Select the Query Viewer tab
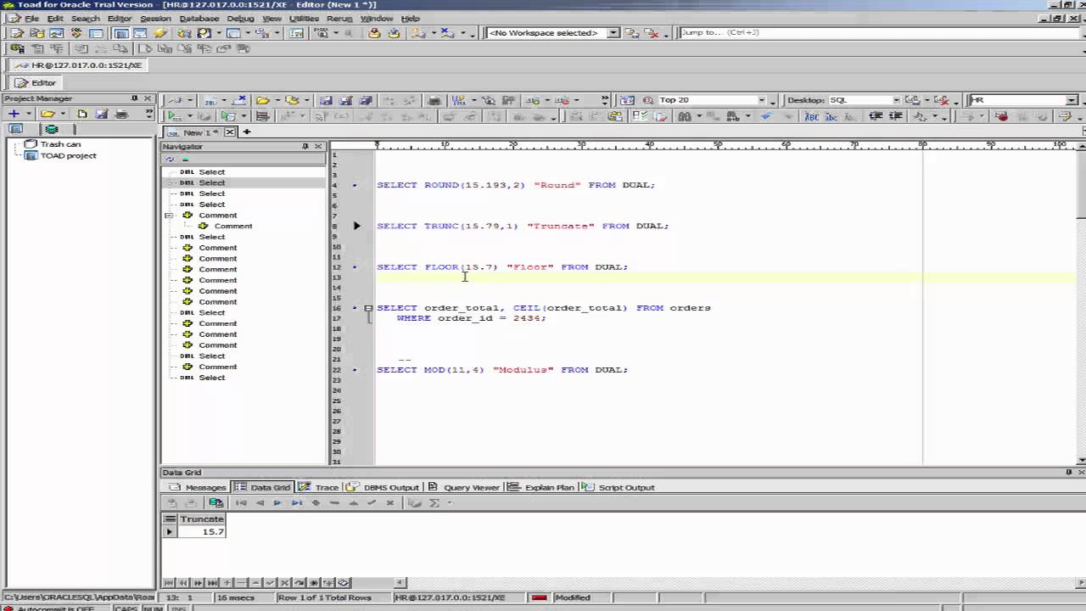Screen dimensions: 1086x611 463,487
